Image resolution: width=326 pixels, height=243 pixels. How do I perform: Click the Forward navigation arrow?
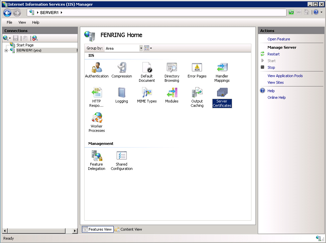pyautogui.click(x=17, y=13)
